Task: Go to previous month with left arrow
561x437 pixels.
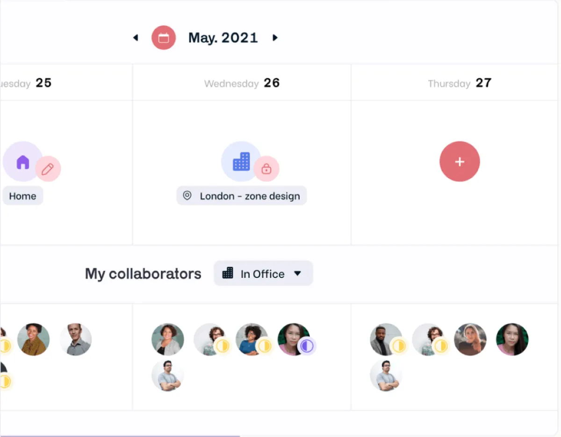Action: pos(136,37)
